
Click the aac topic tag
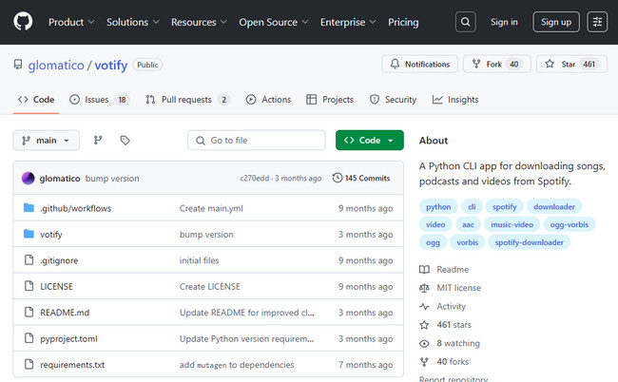468,224
